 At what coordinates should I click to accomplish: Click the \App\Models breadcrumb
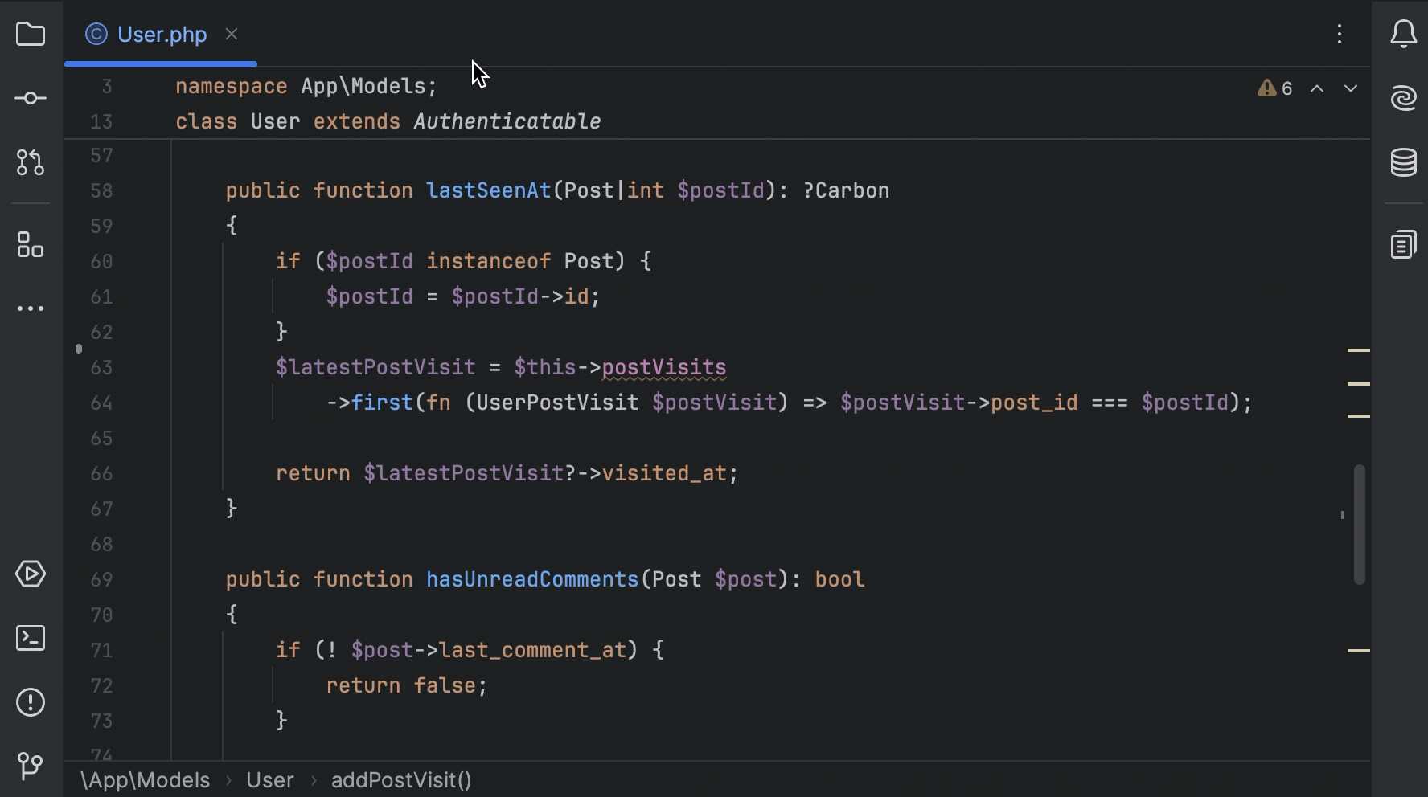point(146,780)
